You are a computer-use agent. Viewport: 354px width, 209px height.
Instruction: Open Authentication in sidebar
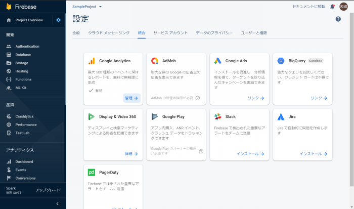click(x=32, y=47)
